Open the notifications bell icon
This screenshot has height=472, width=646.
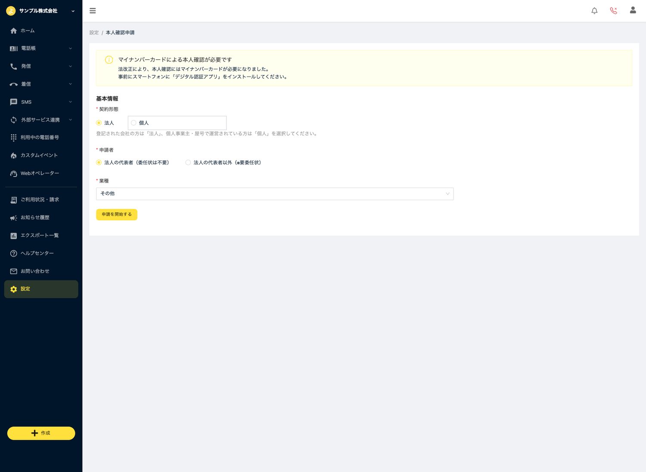coord(594,11)
